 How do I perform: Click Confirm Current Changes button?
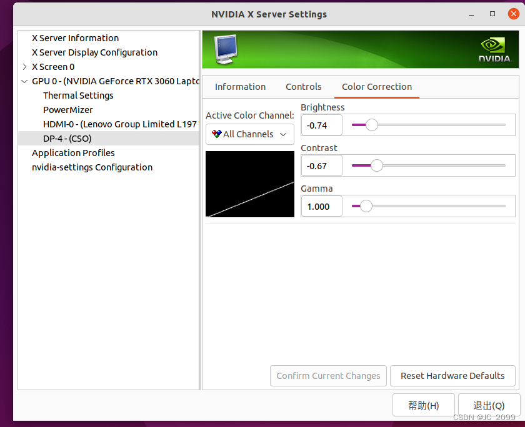(328, 376)
